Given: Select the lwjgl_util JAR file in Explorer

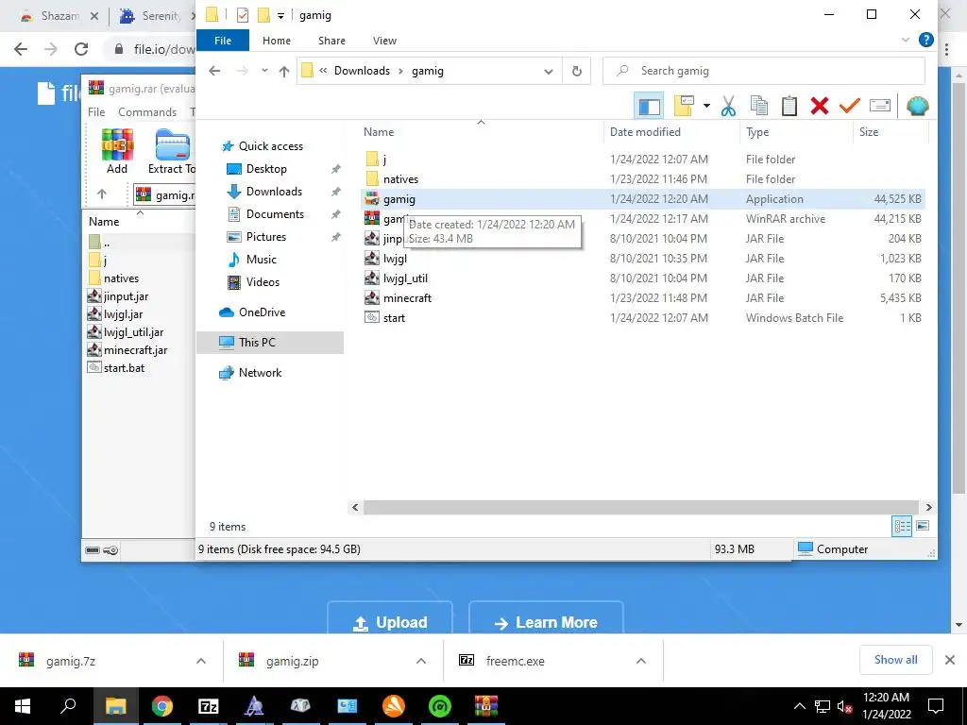Looking at the screenshot, I should (x=642, y=278).
